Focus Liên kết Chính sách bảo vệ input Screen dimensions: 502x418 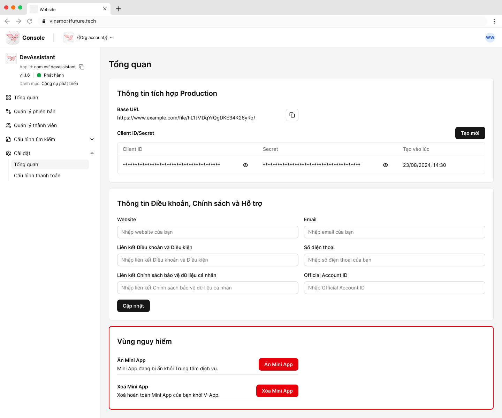click(x=208, y=288)
